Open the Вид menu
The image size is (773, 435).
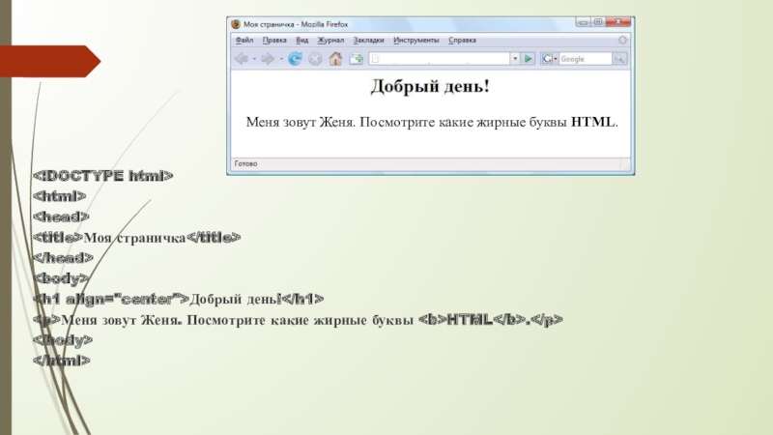(302, 41)
